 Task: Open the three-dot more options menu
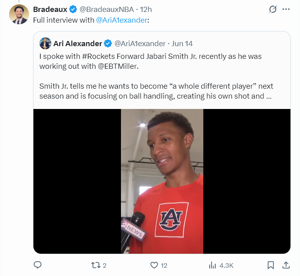pyautogui.click(x=286, y=9)
